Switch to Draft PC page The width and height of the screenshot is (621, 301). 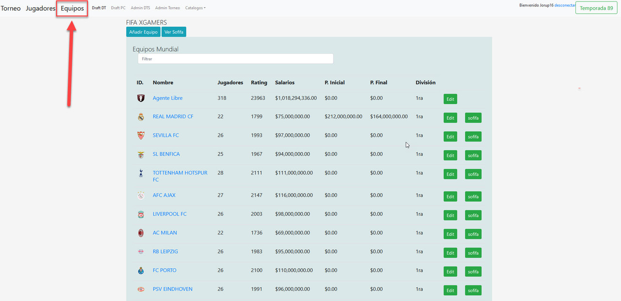tap(118, 8)
